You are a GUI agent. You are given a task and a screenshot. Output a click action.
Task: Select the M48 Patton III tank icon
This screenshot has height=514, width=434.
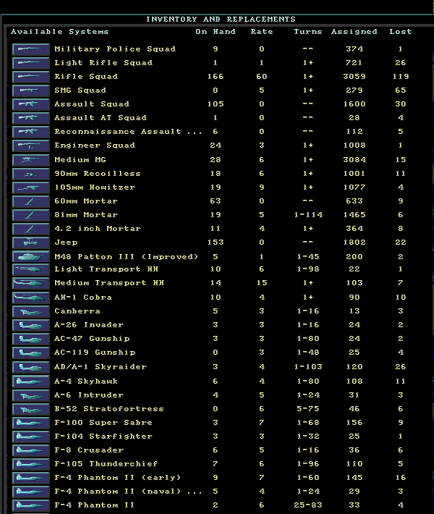click(x=31, y=257)
